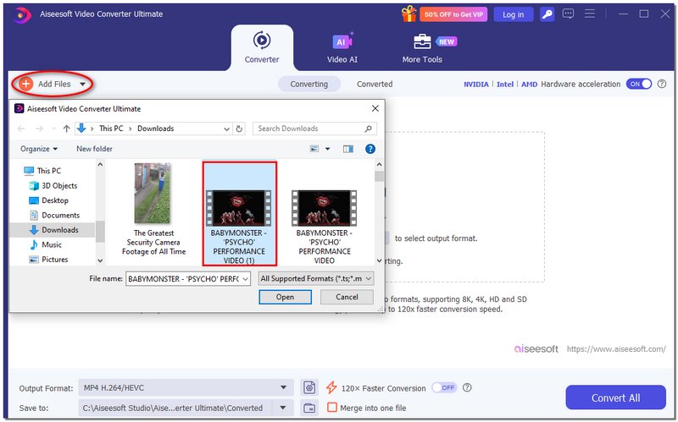This screenshot has height=422, width=678.
Task: Click the hardware acceleration help question mark
Action: point(663,85)
